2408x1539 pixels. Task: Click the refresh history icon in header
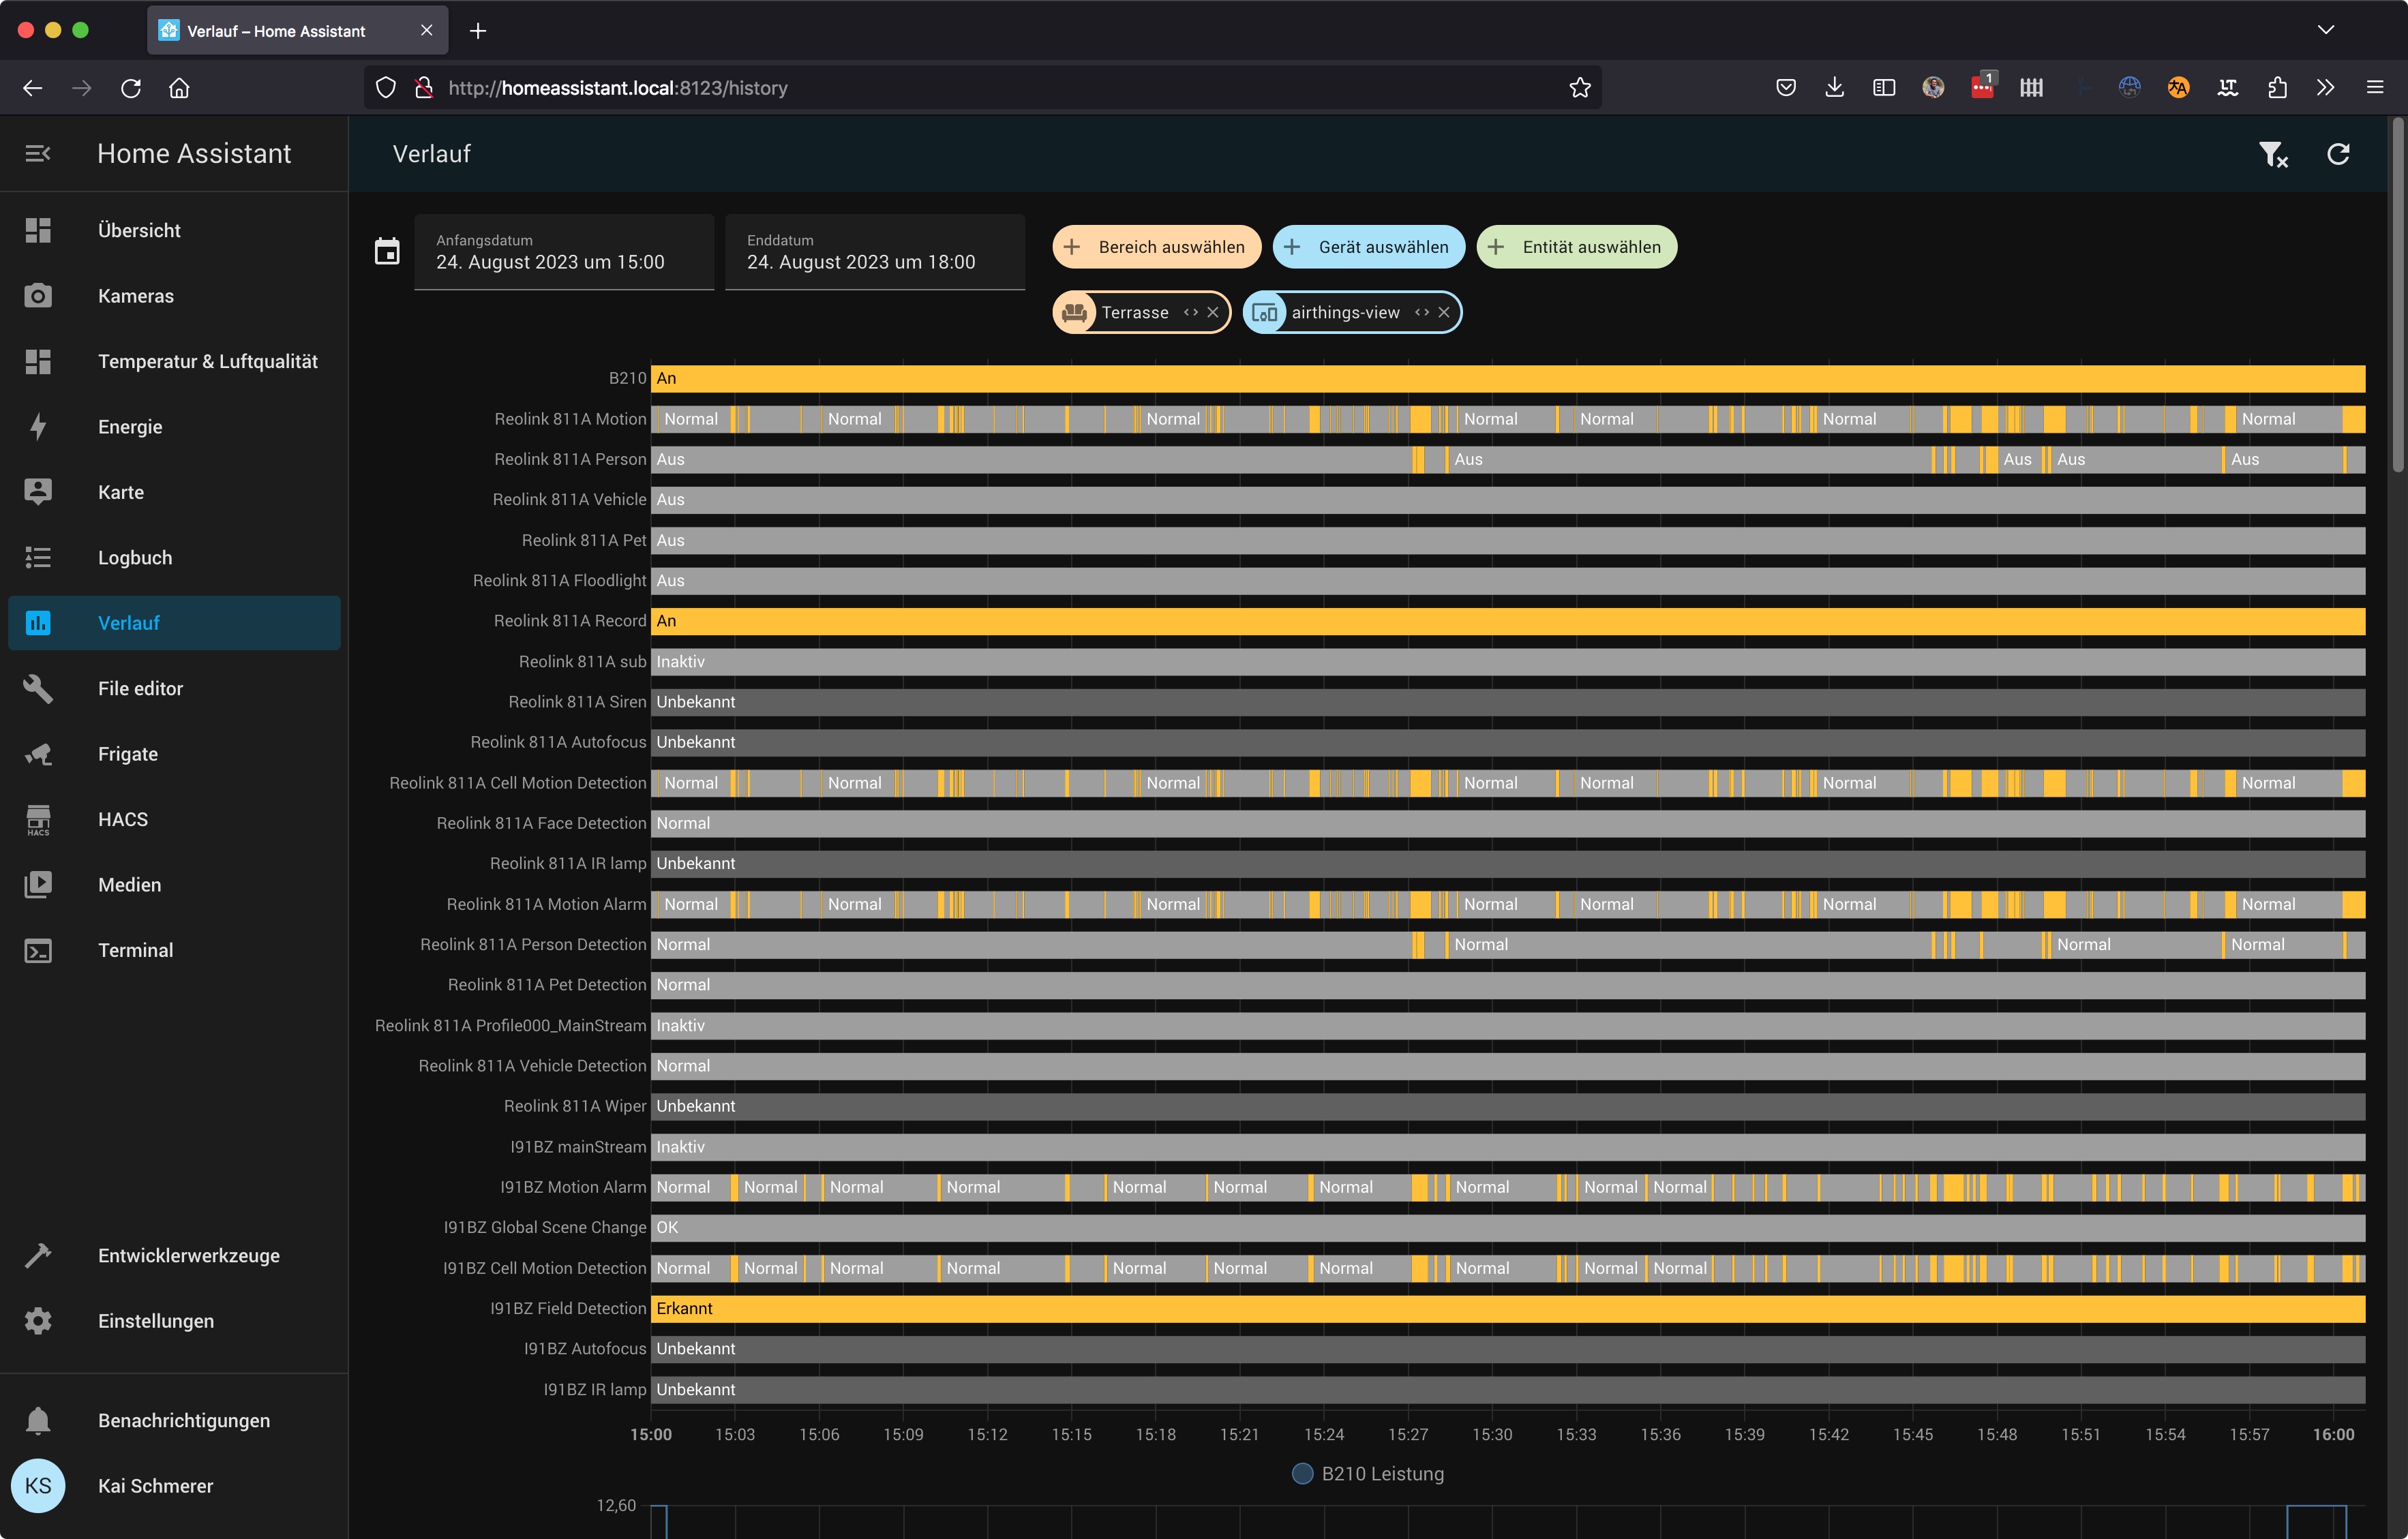2338,154
